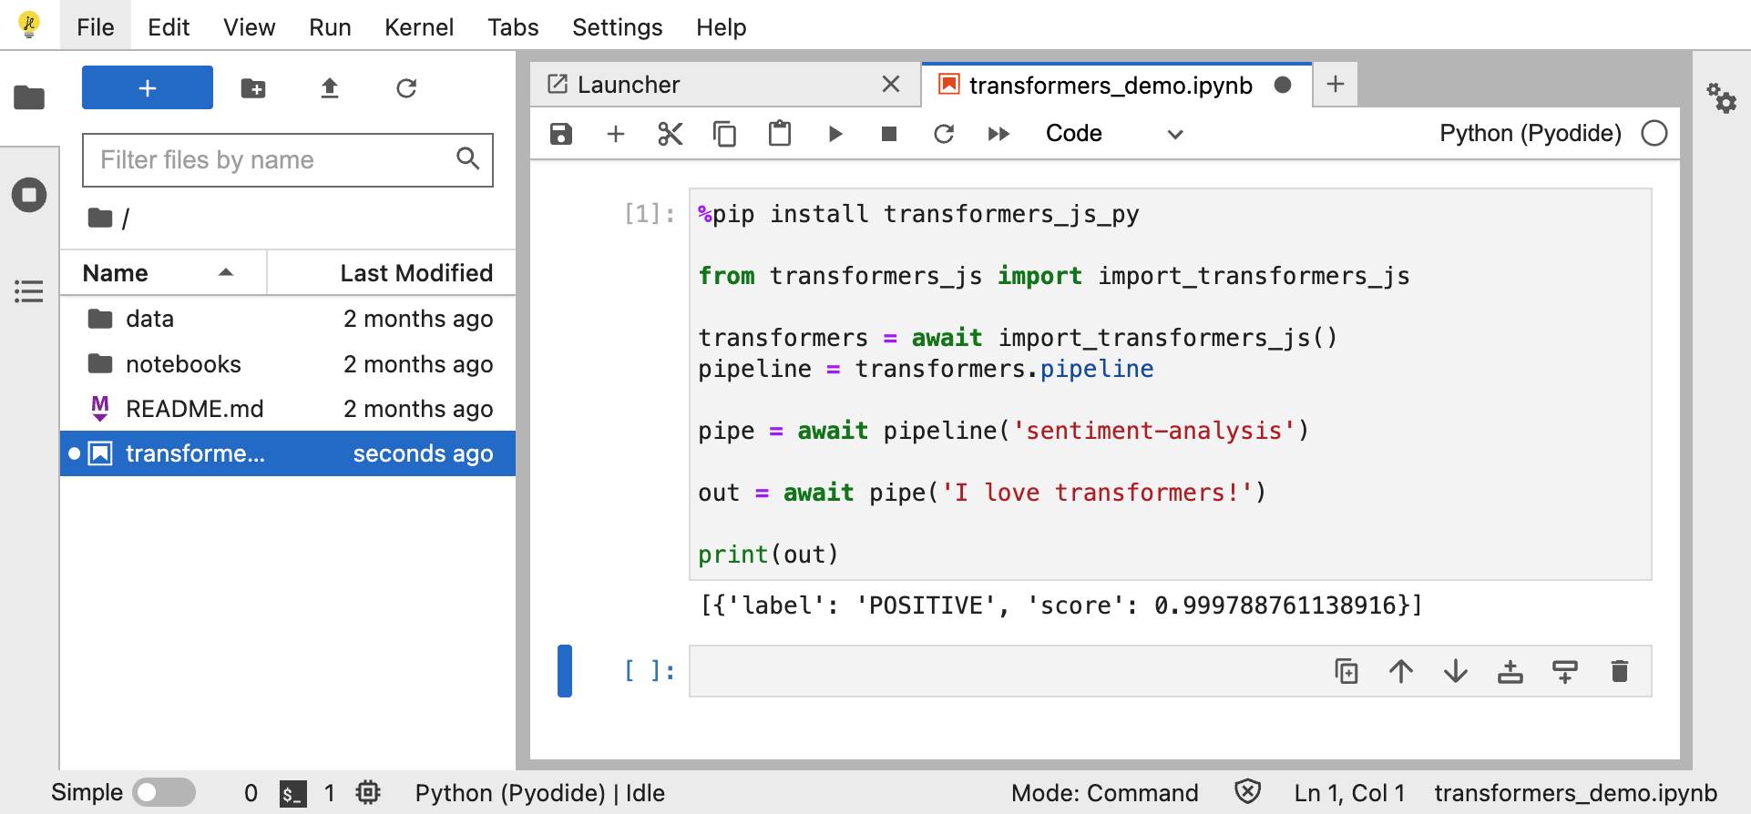
Task: Open the View menu
Action: pyautogui.click(x=250, y=27)
